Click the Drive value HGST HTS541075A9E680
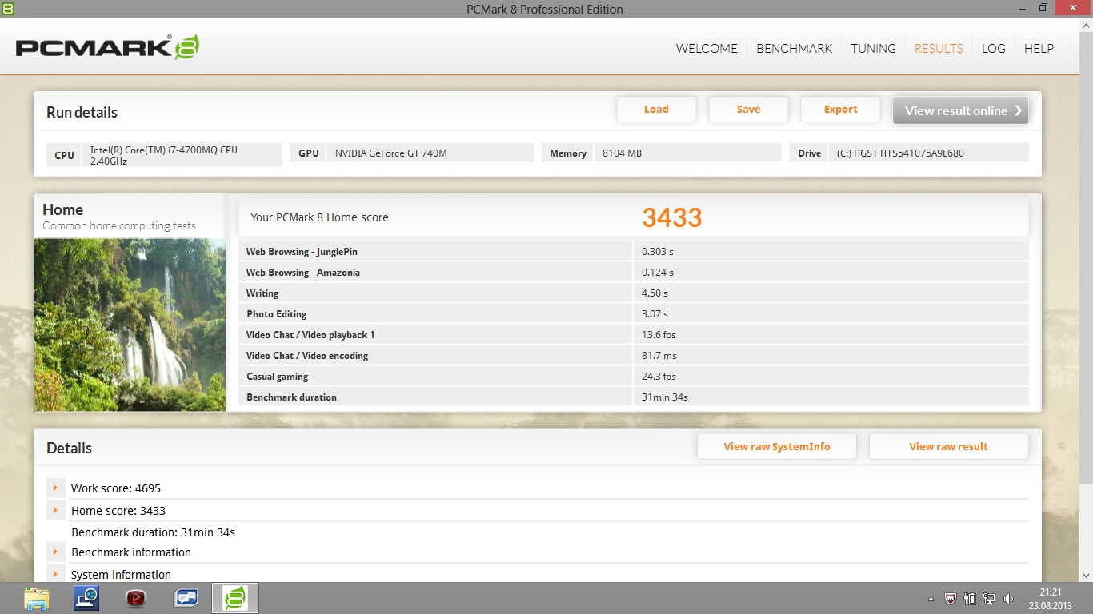 tap(929, 153)
